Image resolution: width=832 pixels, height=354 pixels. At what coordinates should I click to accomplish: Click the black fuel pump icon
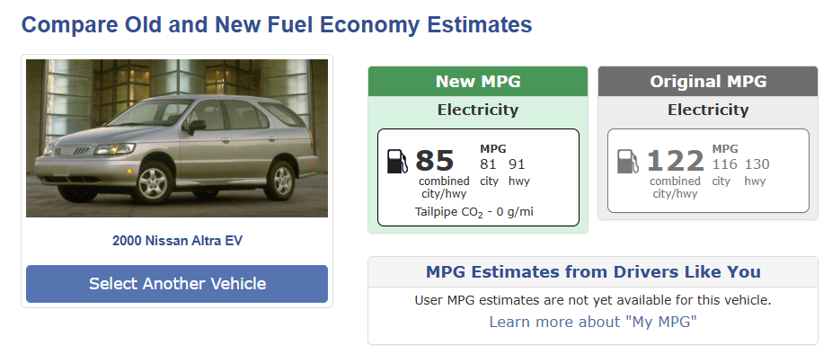point(397,162)
